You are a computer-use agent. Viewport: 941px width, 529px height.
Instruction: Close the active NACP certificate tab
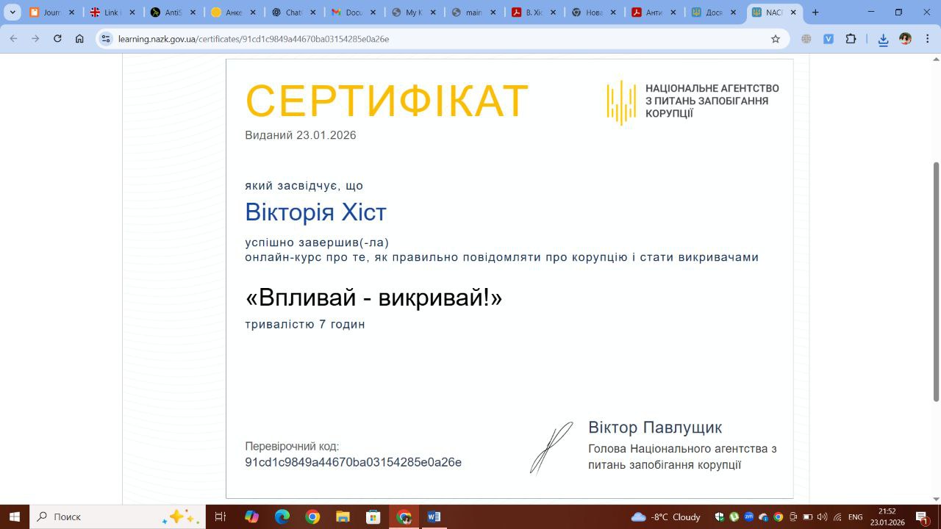tap(792, 12)
